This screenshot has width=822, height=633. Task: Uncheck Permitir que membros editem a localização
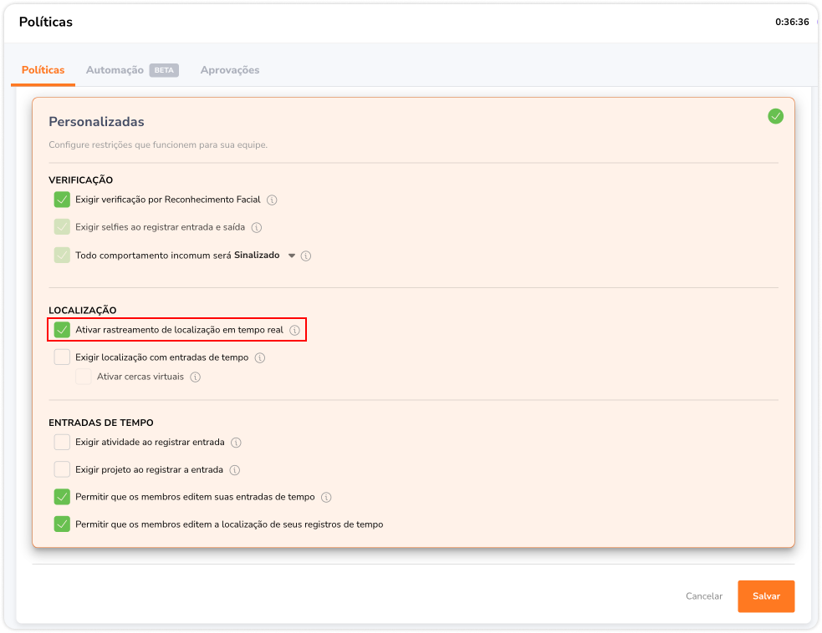pos(62,524)
